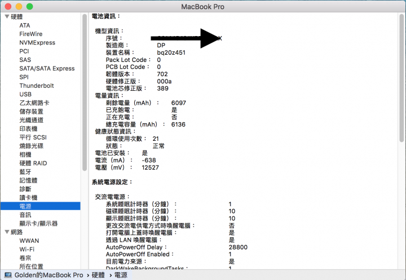406x280 pixels.
Task: Select FireWire in the sidebar
Action: point(31,34)
